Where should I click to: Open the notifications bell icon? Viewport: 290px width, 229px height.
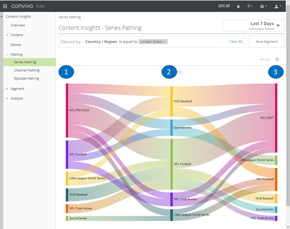click(238, 6)
